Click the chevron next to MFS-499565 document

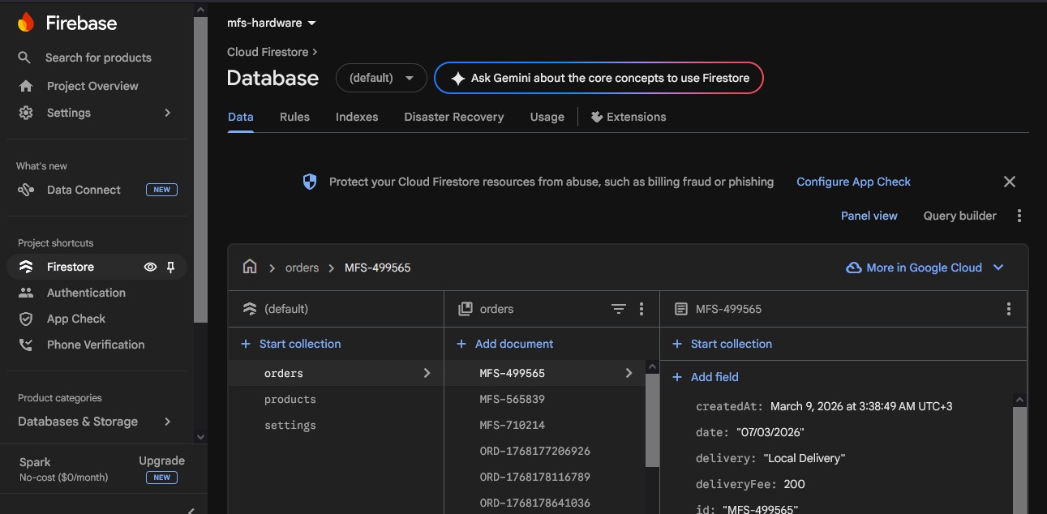(x=629, y=373)
